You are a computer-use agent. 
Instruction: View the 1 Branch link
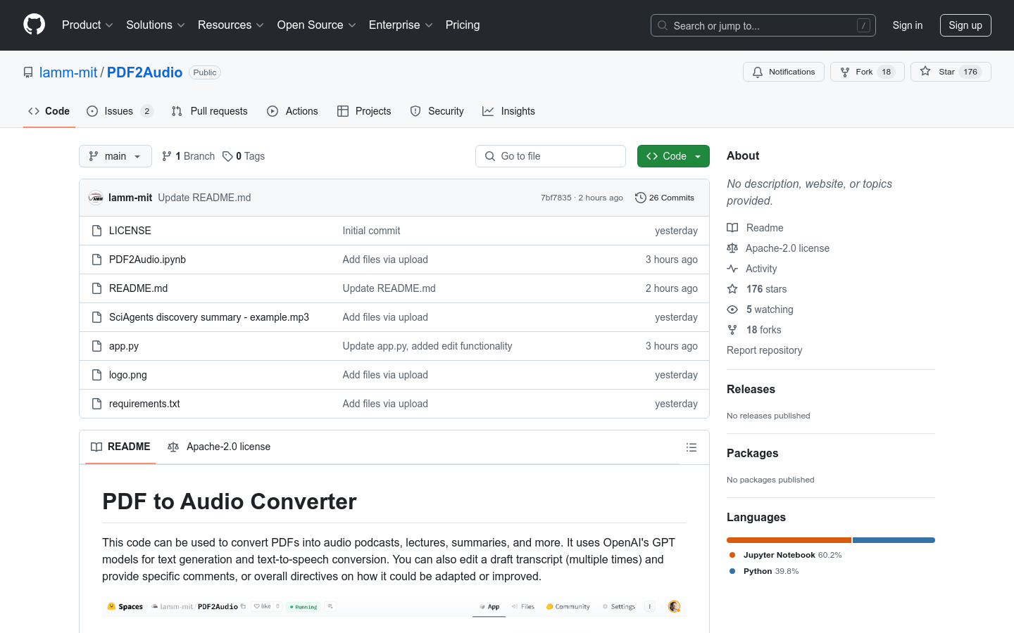pyautogui.click(x=188, y=156)
